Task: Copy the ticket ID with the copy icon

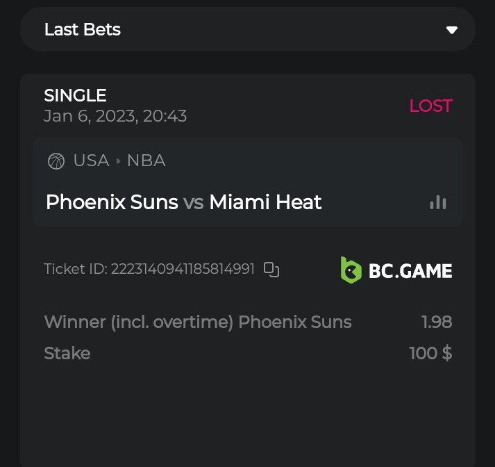Action: point(271,270)
